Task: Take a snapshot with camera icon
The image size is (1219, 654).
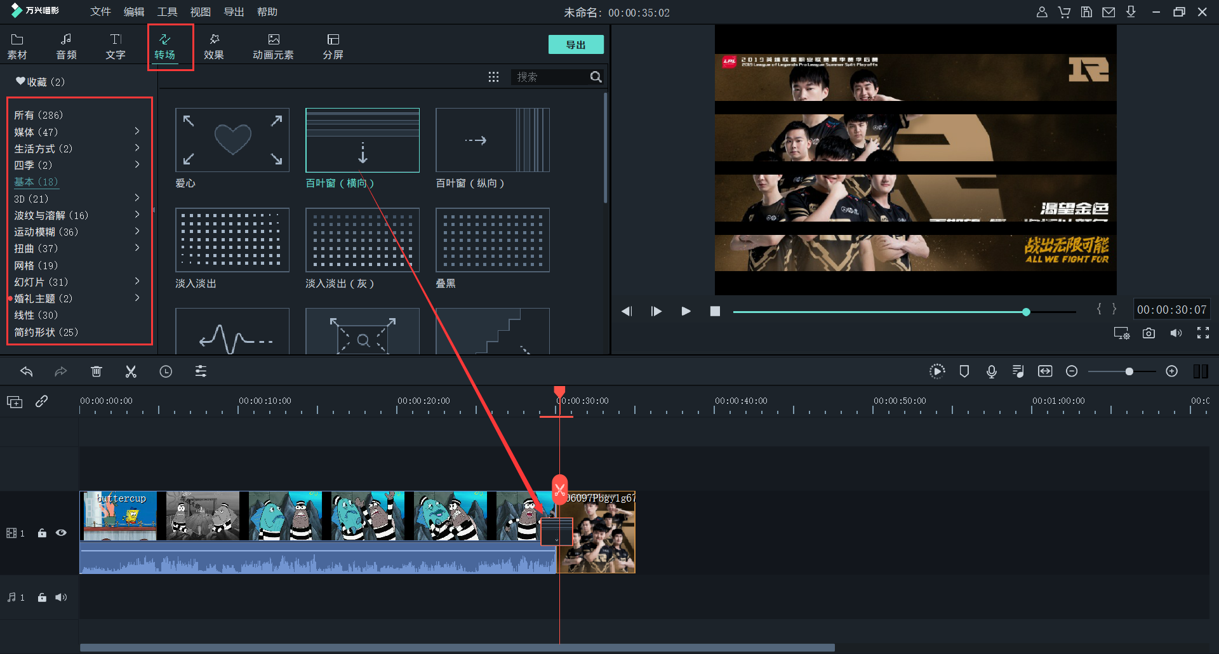Action: (1149, 333)
